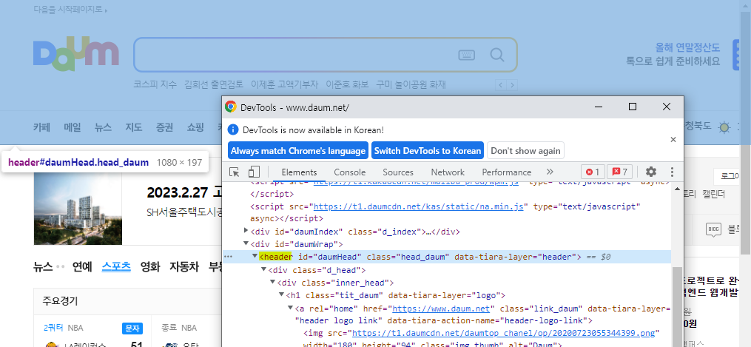This screenshot has height=347, width=751.
Task: Click the info icon in language notice
Action: point(233,129)
